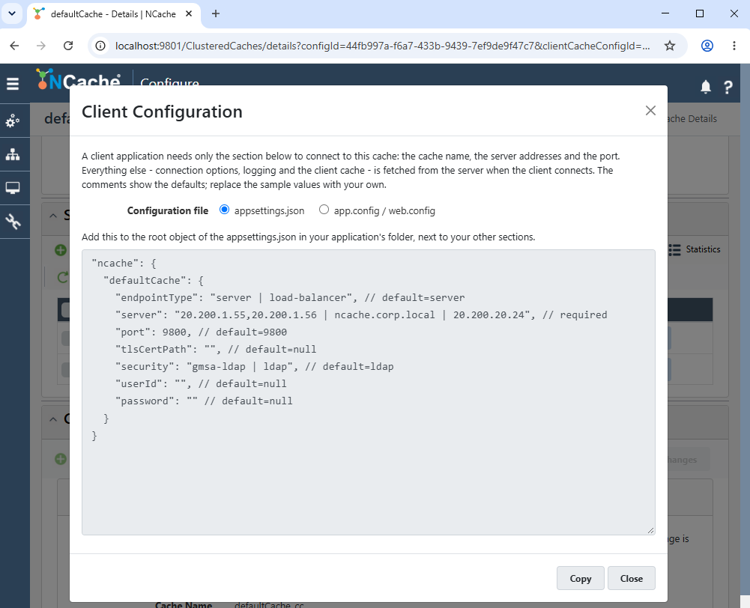Open the settings gears icon in sidebar
The height and width of the screenshot is (608, 750).
point(13,121)
